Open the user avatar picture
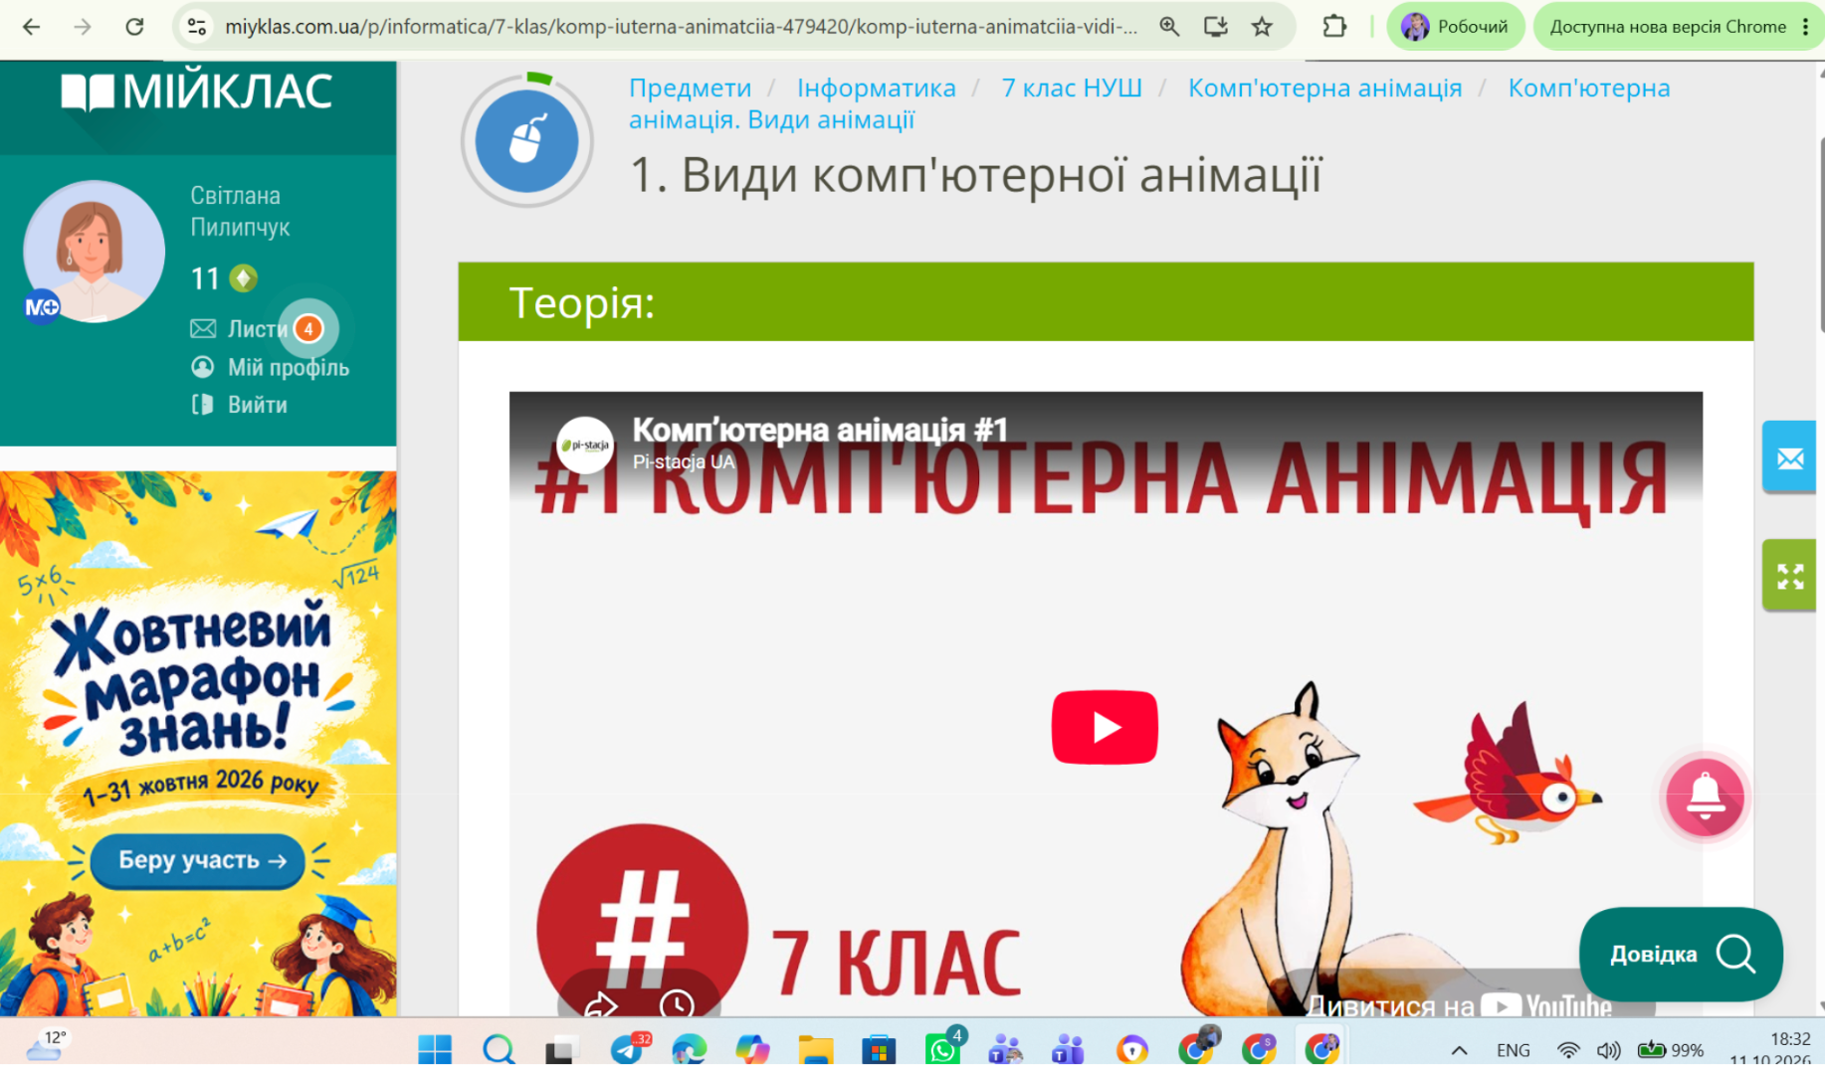1825x1066 pixels. [94, 252]
